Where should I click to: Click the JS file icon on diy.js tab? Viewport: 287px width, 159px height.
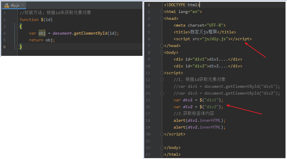click(x=7, y=5)
